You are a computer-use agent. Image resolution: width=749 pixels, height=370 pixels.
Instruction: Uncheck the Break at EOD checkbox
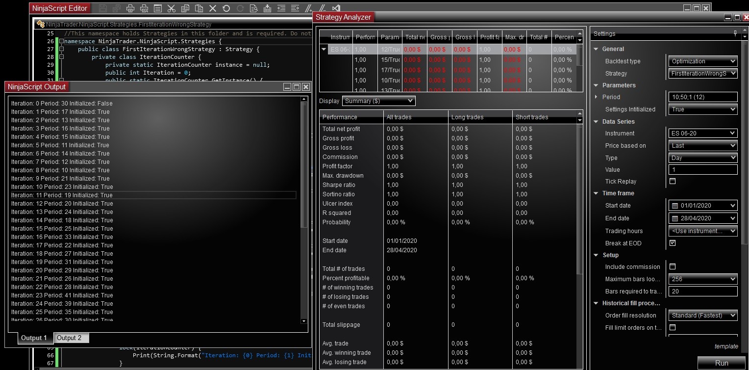click(x=673, y=243)
